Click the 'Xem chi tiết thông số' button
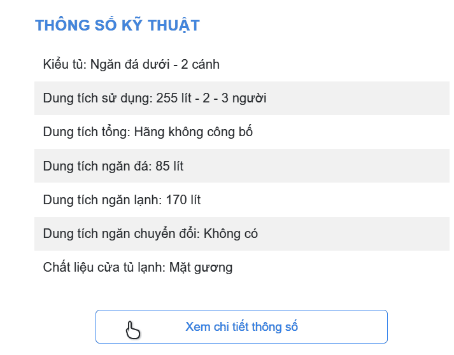 (x=241, y=327)
